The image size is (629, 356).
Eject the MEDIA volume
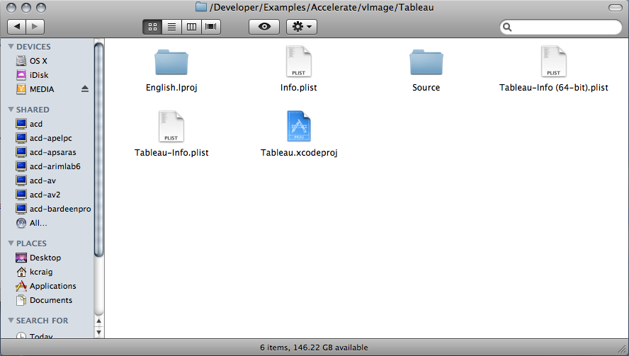(x=84, y=89)
